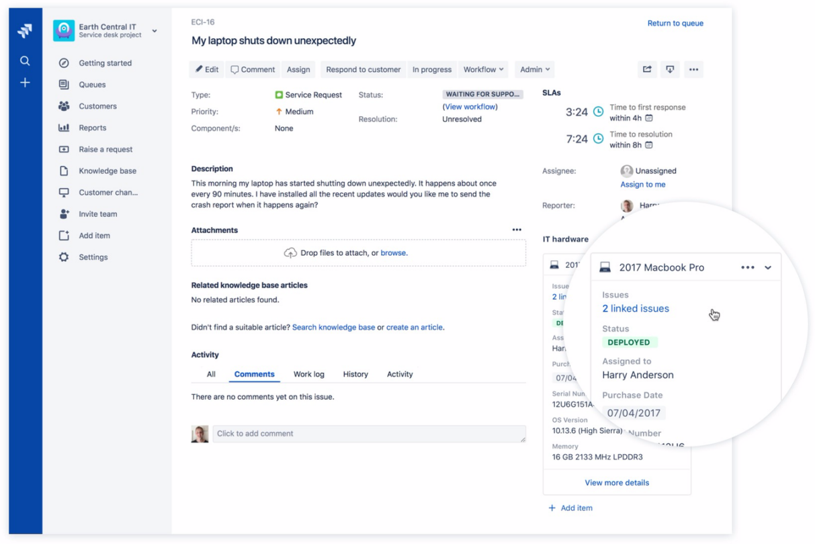Go to Customers in the sidebar
Image resolution: width=815 pixels, height=544 pixels.
point(97,106)
